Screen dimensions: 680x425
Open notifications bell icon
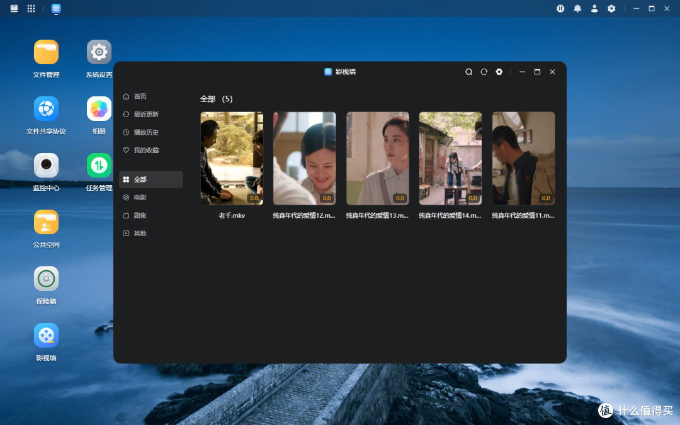click(x=577, y=8)
